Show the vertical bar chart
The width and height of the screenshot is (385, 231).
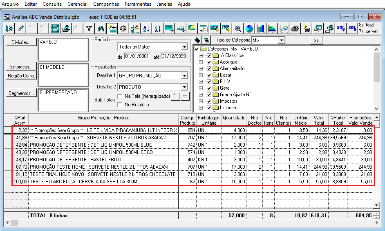(261, 29)
